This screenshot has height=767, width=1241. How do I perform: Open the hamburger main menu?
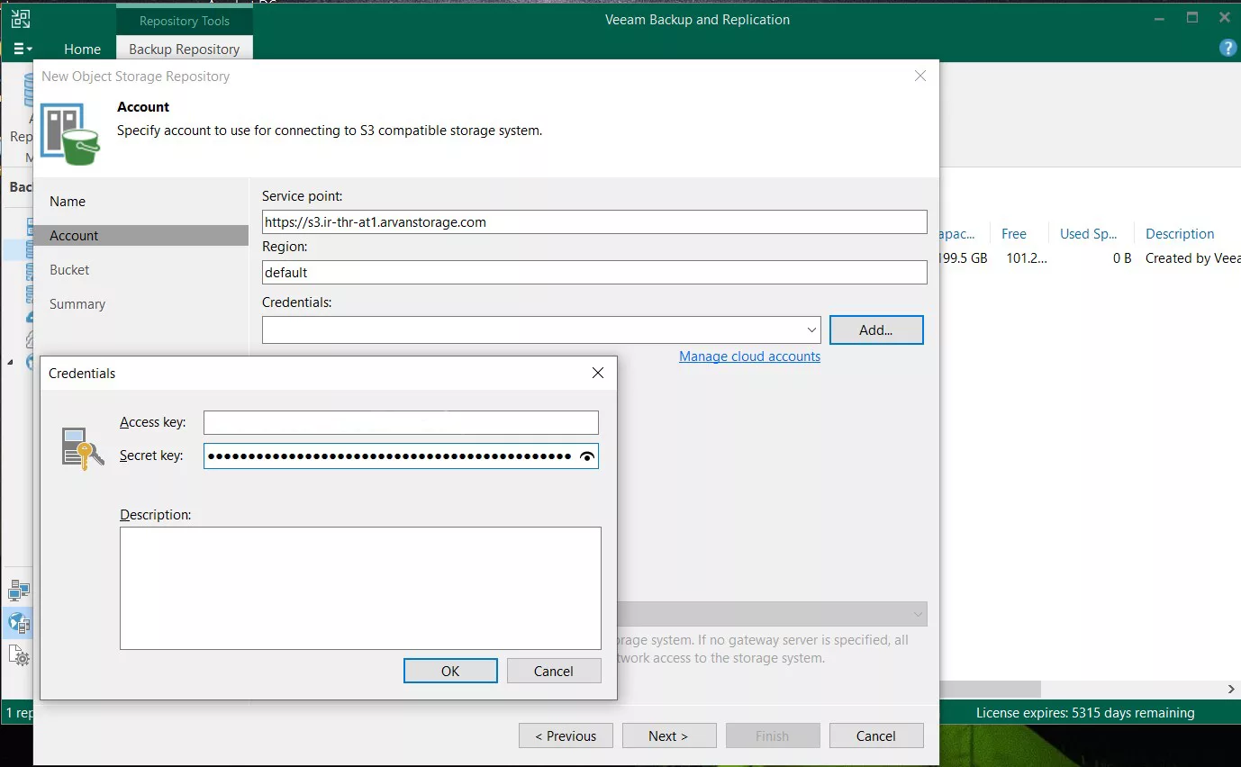[23, 49]
